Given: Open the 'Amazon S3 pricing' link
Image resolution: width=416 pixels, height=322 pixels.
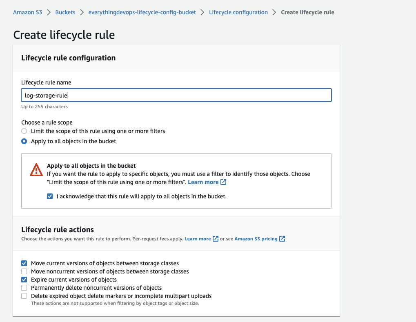Looking at the screenshot, I should point(256,239).
